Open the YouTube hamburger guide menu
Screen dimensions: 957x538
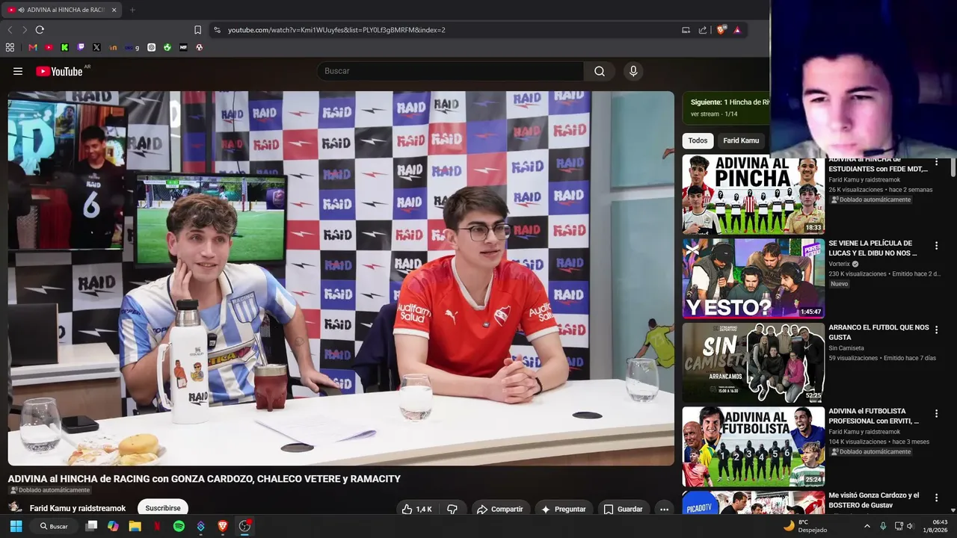click(18, 71)
